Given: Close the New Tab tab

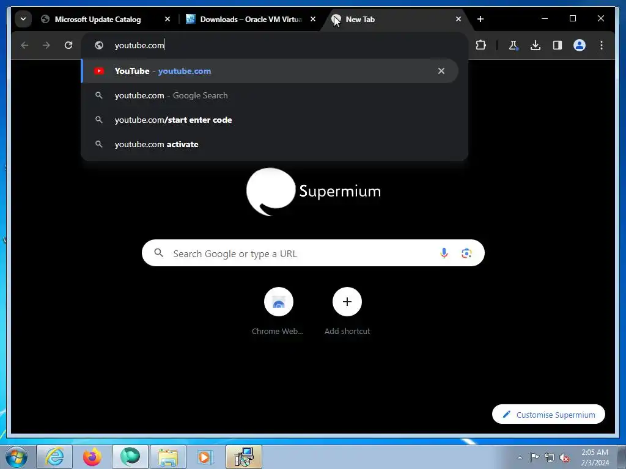Looking at the screenshot, I should (x=458, y=19).
